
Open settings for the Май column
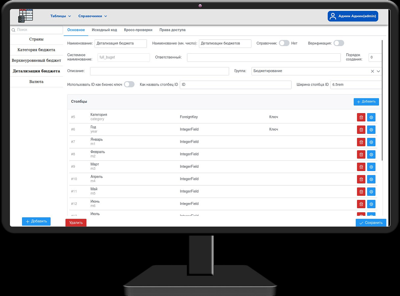point(371,192)
